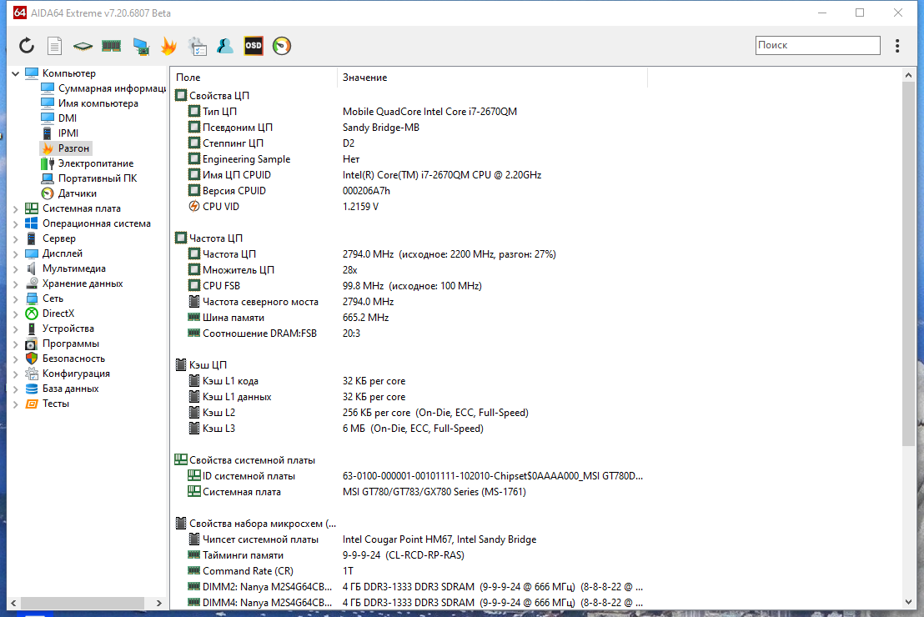Click the Безопасность shield icon

point(32,359)
